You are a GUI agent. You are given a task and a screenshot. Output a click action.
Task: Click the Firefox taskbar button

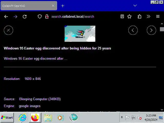tap(35, 118)
